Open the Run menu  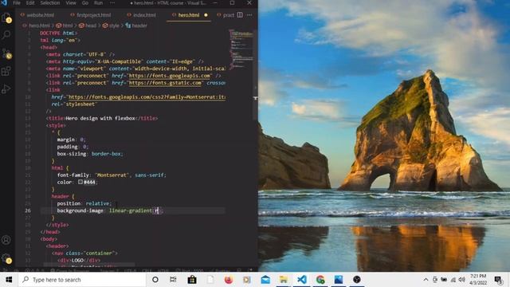(x=98, y=3)
